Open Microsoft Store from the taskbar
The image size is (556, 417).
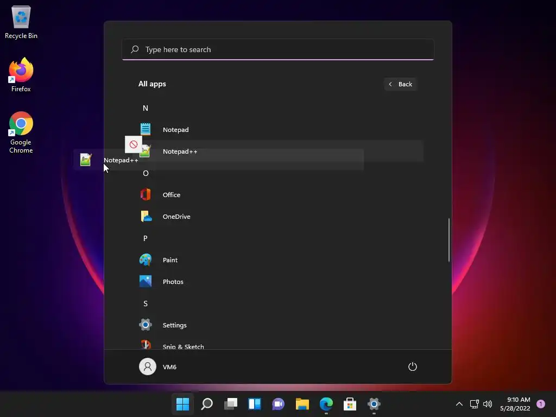tap(350, 404)
